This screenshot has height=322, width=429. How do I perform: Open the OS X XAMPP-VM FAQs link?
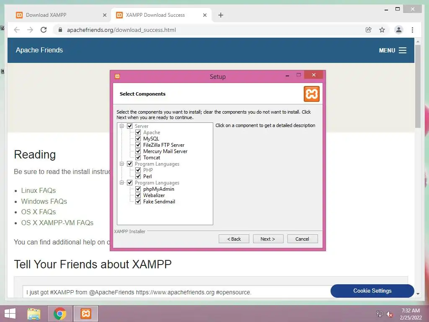tap(57, 223)
